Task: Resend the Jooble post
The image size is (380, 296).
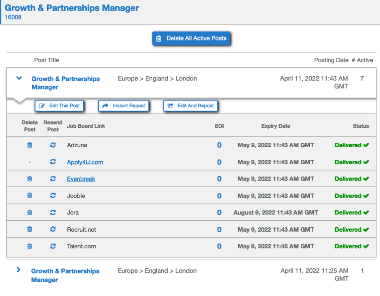Action: pos(53,196)
